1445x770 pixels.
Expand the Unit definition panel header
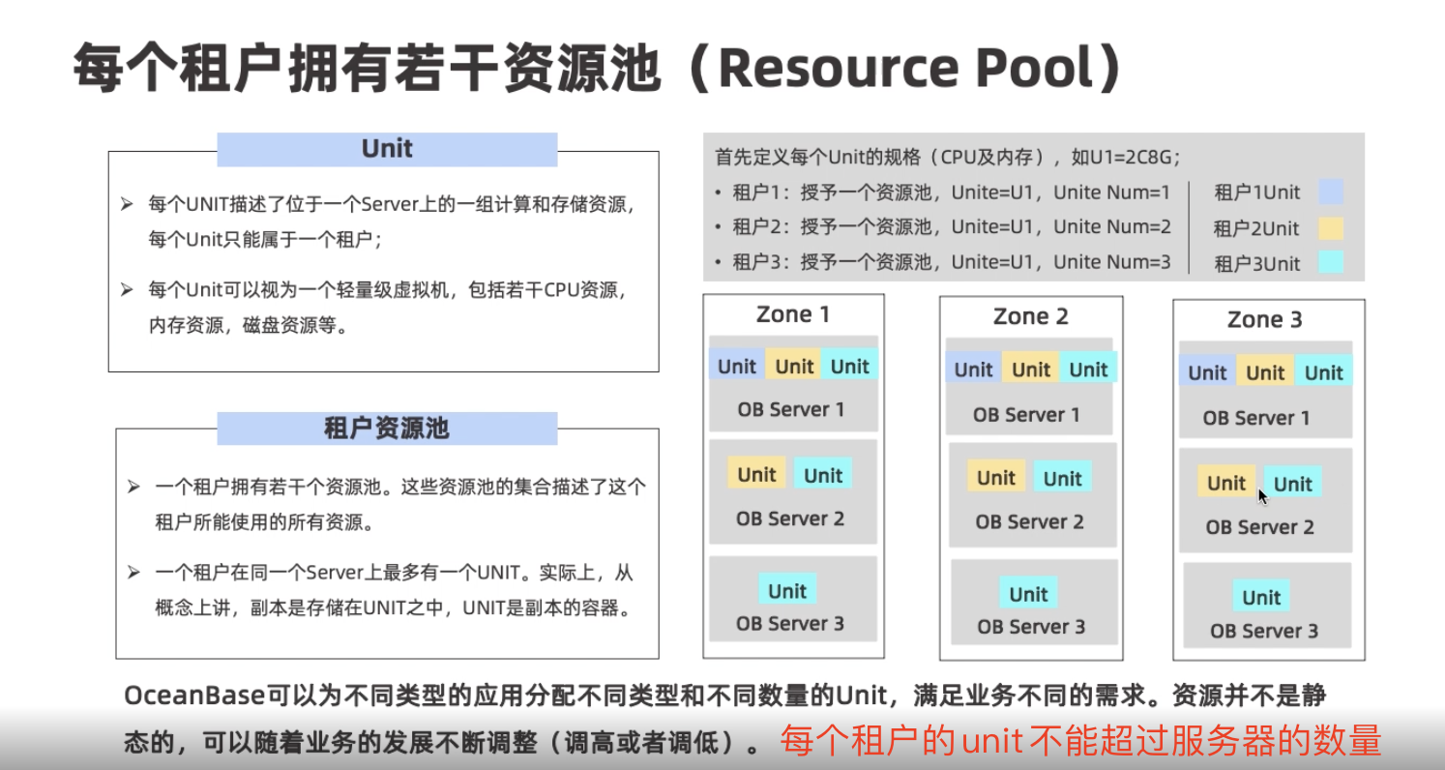pyautogui.click(x=388, y=148)
